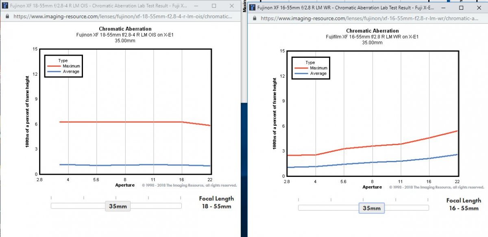The width and height of the screenshot is (488, 237).
Task: Click the red Maximum legend line in the 18-55mm chart
Action: coord(54,66)
